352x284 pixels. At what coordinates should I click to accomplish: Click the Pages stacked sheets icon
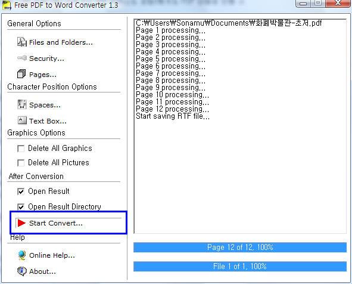(x=21, y=74)
